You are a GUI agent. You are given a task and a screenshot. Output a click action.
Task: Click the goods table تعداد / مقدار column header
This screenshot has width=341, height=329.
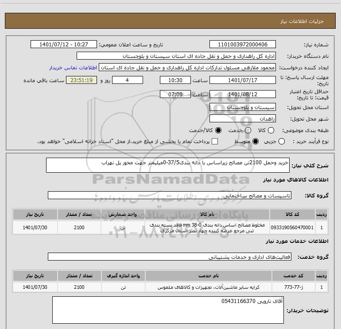79,214
